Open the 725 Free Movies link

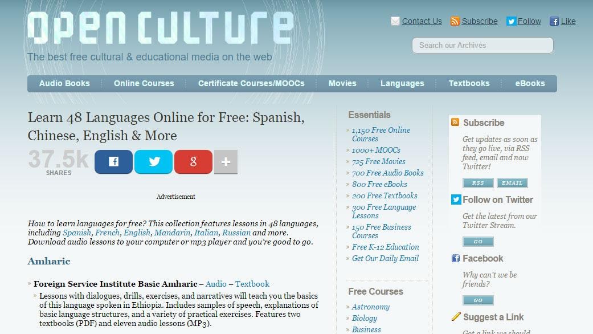(x=379, y=161)
